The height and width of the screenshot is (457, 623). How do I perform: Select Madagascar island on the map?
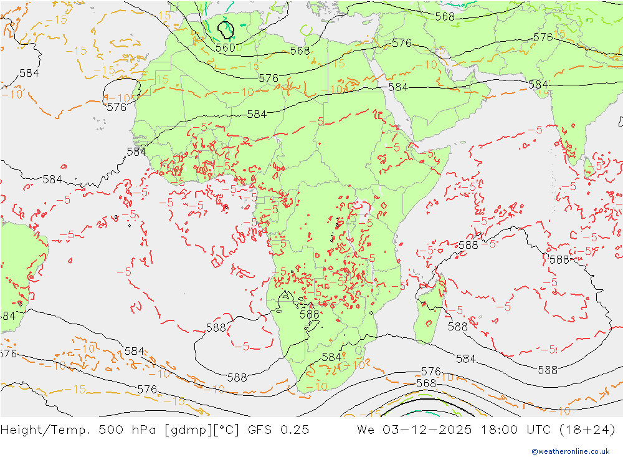click(430, 305)
